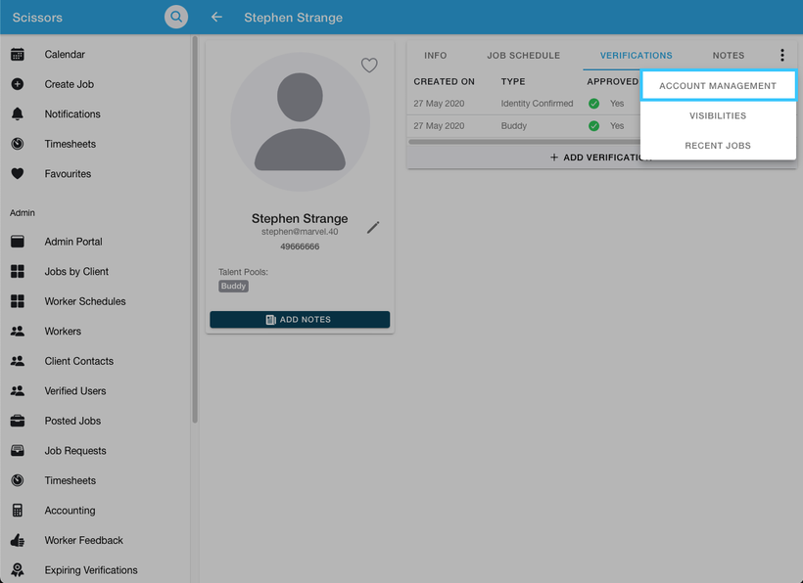Screen dimensions: 803x583
Task: Click the Stephen Strange title in the top bar
Action: click(293, 18)
